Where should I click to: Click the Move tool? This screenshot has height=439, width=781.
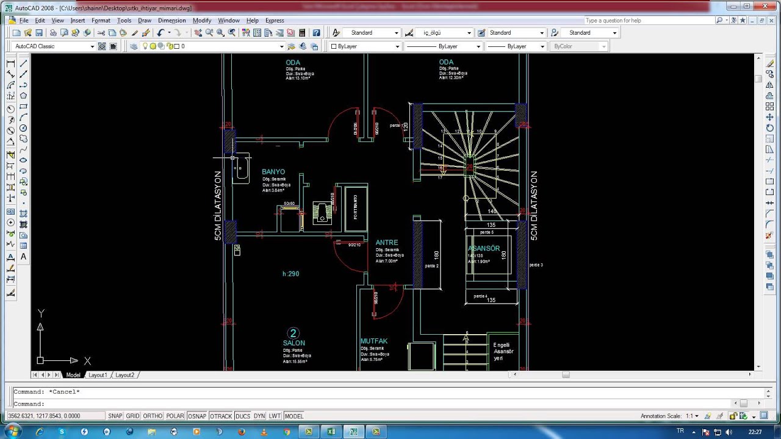pos(769,117)
